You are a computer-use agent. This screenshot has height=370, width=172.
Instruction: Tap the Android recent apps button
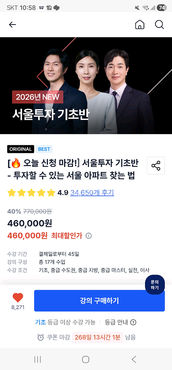(x=37, y=360)
